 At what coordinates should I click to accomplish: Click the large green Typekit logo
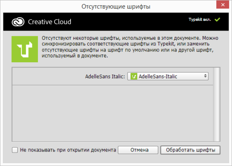[x=25, y=49]
